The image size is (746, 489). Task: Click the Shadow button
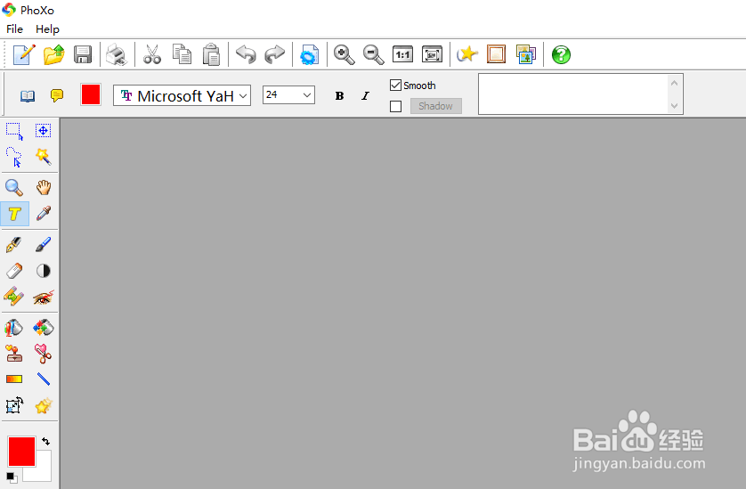coord(436,106)
